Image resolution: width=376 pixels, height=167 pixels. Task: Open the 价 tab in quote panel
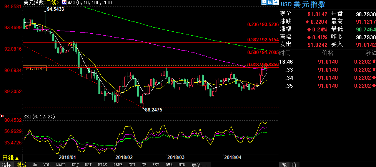pyautogui.click(x=294, y=164)
